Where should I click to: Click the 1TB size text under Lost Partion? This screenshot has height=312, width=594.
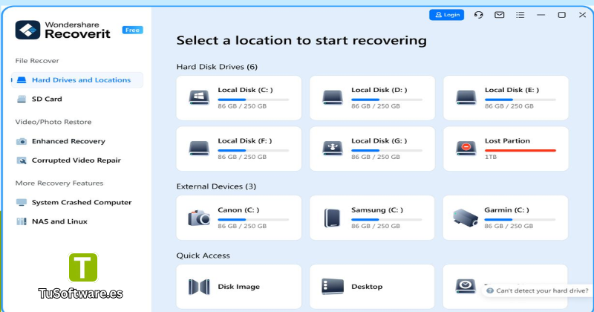(491, 157)
